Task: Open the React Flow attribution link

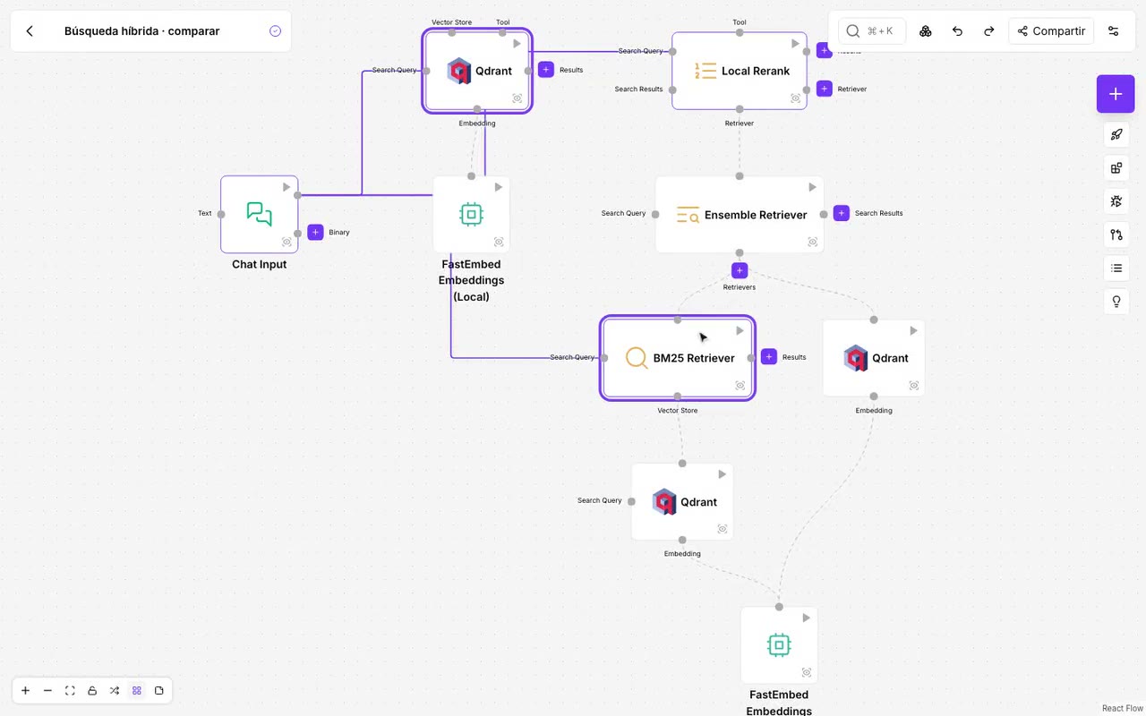Action: [1123, 709]
